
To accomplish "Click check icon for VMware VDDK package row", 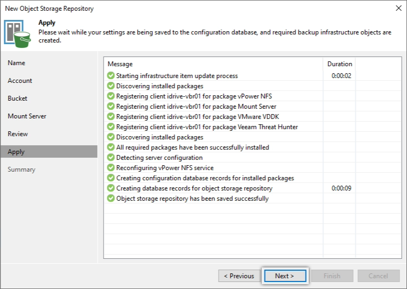I will click(111, 116).
